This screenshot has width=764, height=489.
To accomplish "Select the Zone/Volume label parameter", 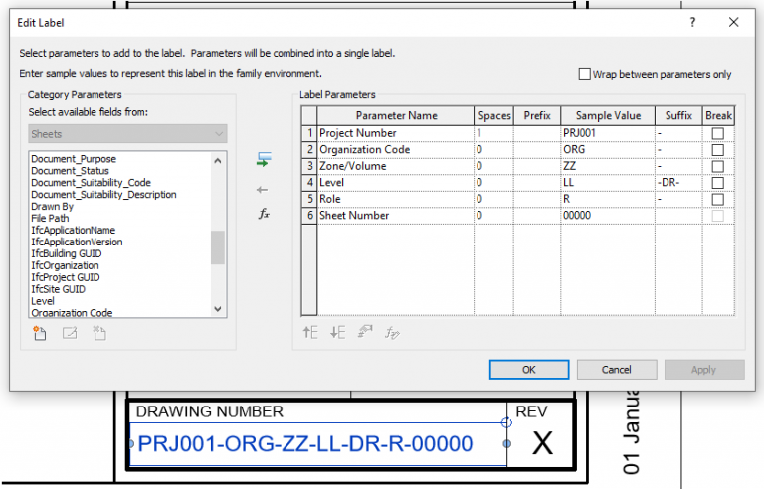I will [x=396, y=166].
